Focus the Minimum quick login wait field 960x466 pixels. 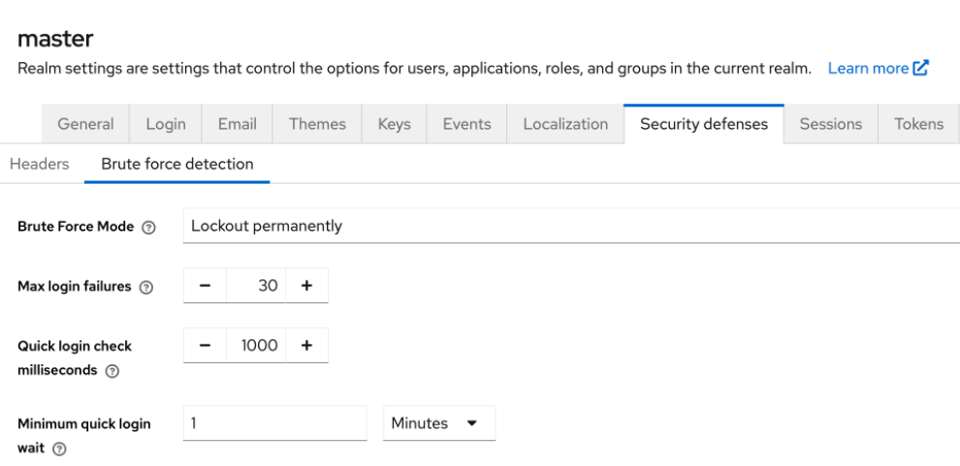click(274, 423)
